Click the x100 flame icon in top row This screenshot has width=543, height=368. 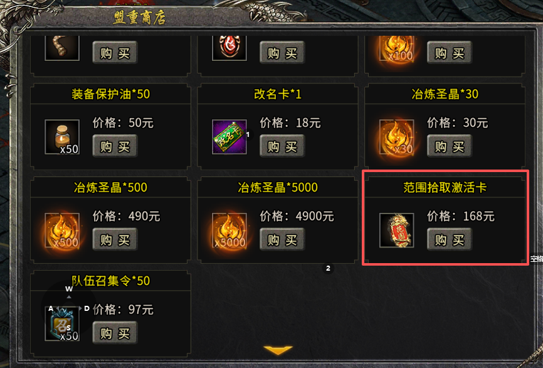pos(396,48)
